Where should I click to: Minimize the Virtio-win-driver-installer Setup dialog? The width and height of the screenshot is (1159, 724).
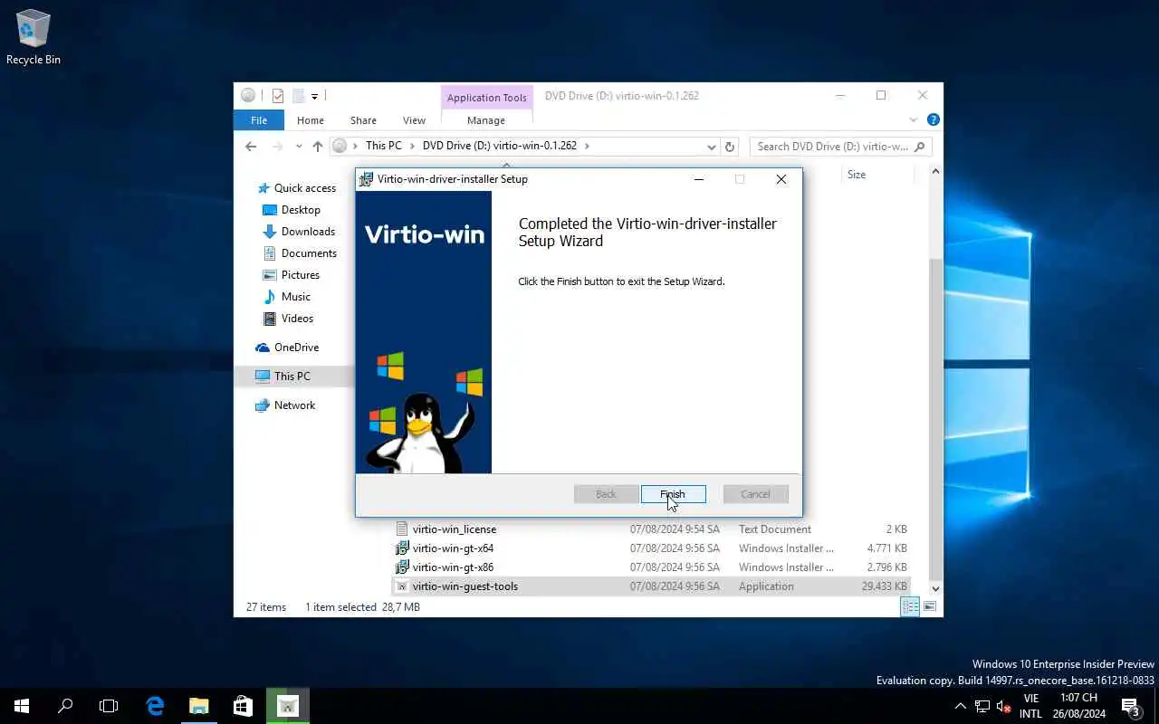[699, 179]
